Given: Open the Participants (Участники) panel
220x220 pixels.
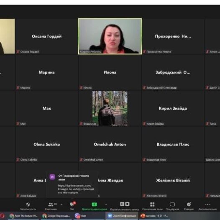Looking at the screenshot, I should click(x=51, y=206).
